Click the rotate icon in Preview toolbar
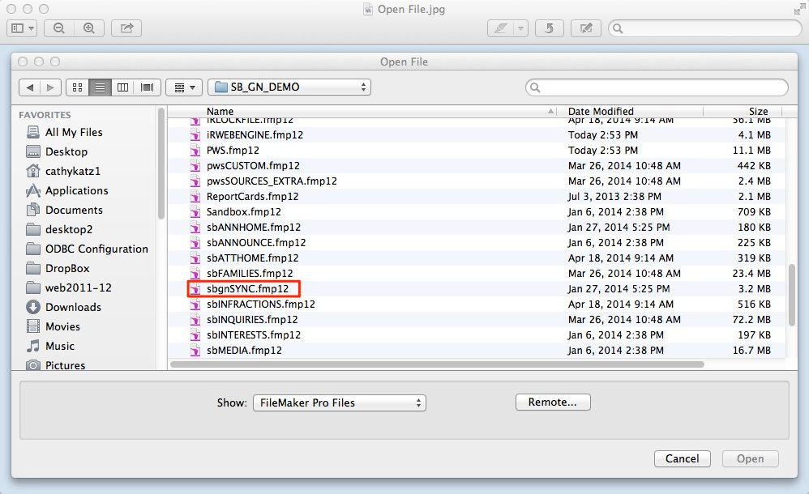809x494 pixels. click(549, 28)
